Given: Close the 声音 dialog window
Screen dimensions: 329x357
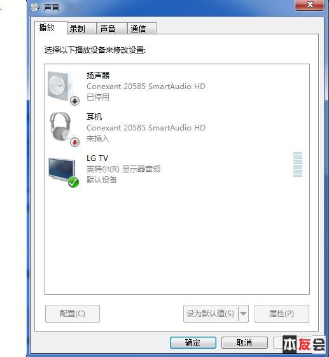Looking at the screenshot, I should pos(309,5).
